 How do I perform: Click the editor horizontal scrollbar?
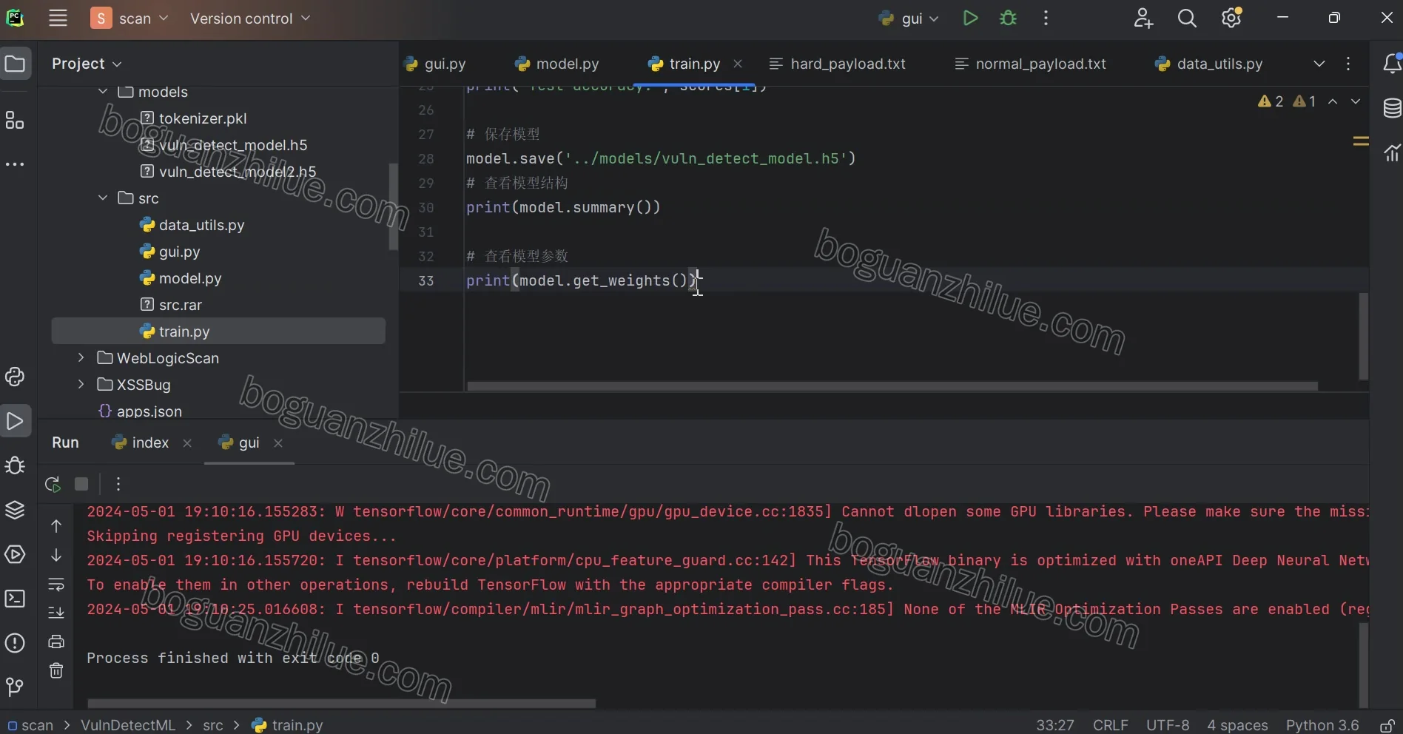click(892, 386)
